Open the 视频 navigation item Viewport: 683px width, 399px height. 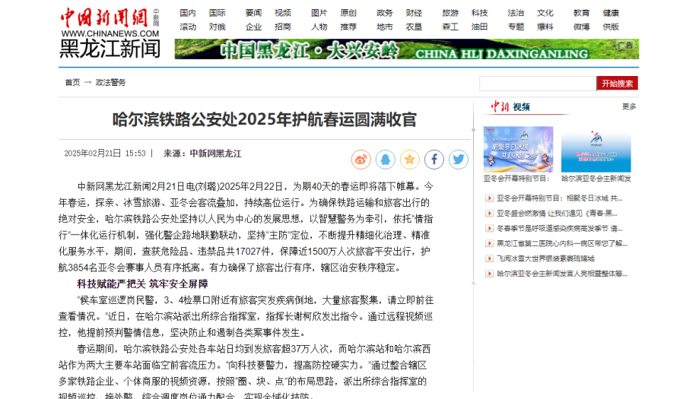283,13
